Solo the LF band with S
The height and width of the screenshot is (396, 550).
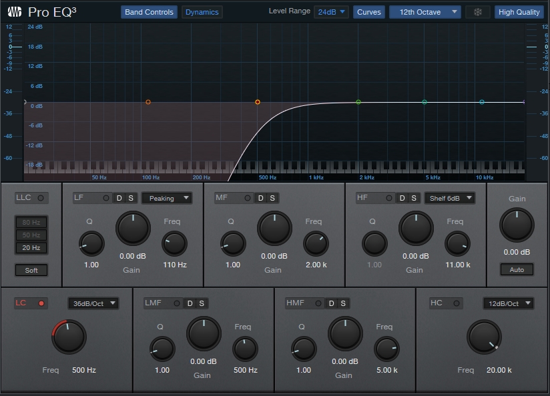pyautogui.click(x=131, y=198)
